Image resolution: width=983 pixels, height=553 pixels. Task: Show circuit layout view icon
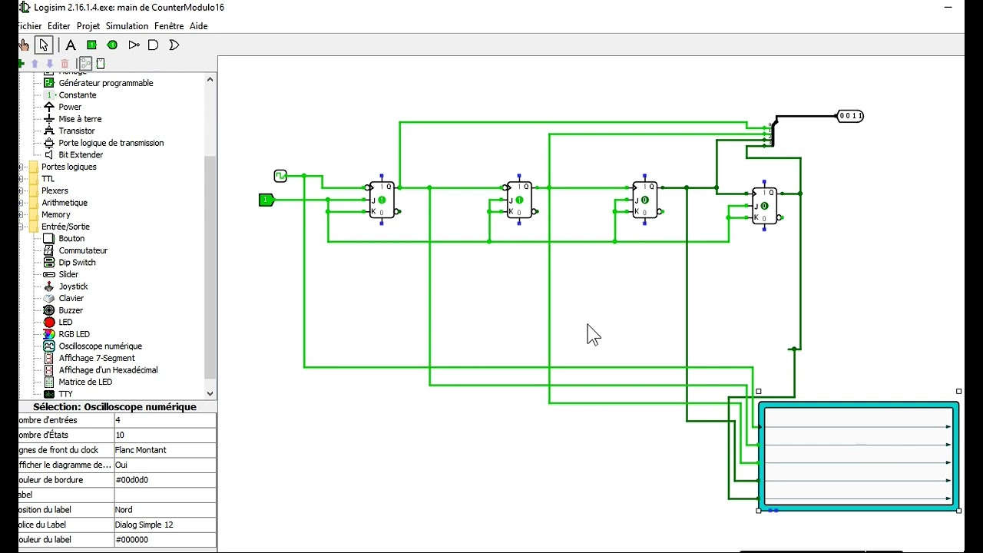[x=85, y=64]
